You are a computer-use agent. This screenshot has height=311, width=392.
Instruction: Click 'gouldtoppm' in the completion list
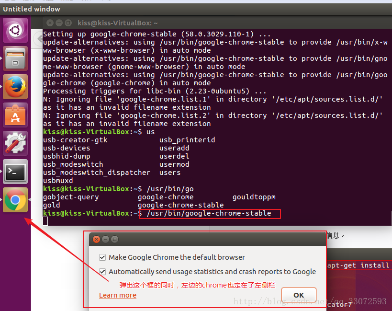click(254, 197)
